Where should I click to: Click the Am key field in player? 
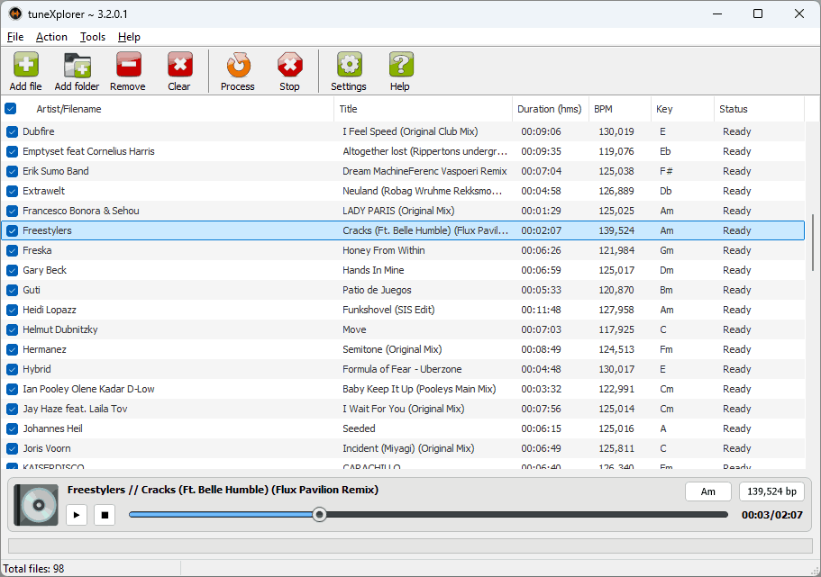[x=708, y=491]
